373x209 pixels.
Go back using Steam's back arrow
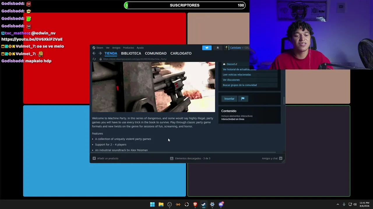pos(94,53)
